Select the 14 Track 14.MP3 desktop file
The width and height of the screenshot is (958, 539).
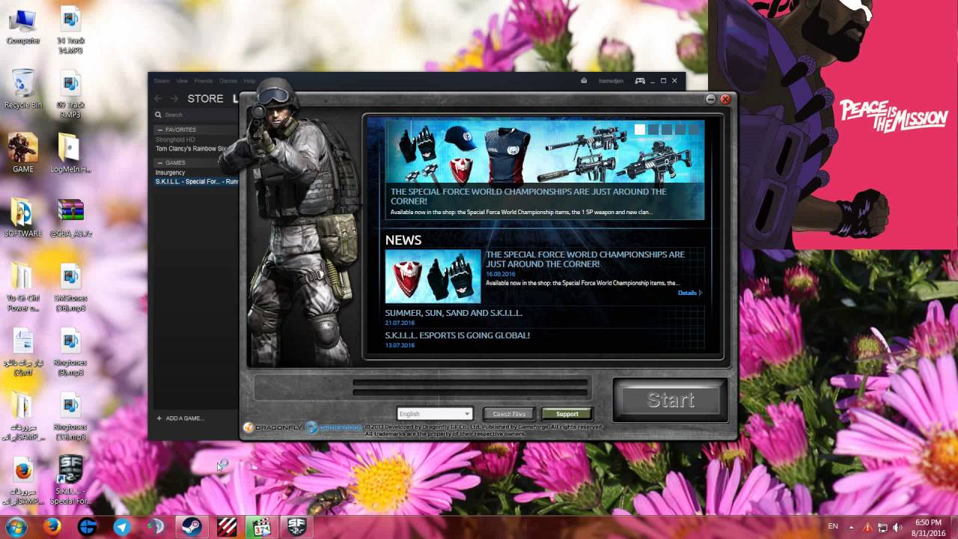pyautogui.click(x=70, y=31)
